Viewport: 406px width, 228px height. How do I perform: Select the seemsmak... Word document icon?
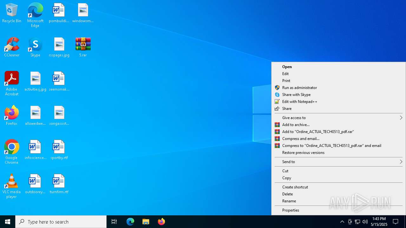(59, 82)
